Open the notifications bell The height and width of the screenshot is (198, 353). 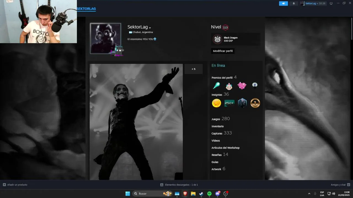click(294, 3)
